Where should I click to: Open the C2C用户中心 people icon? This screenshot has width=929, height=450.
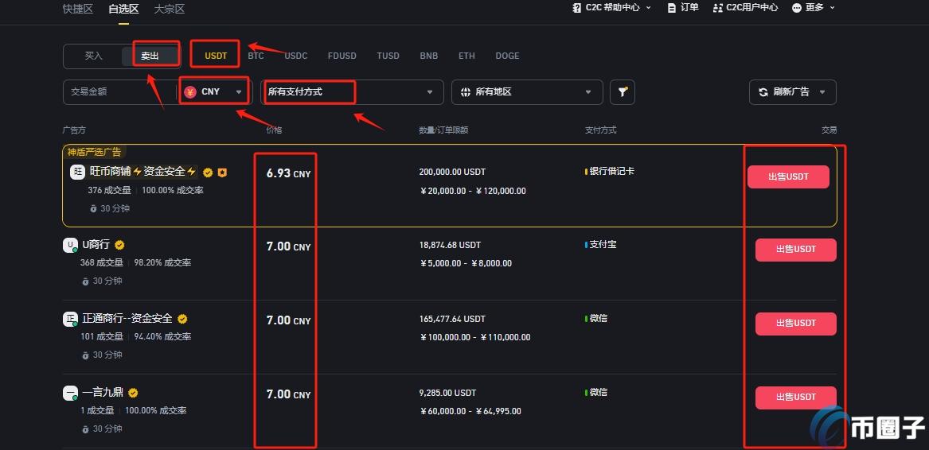[x=718, y=8]
